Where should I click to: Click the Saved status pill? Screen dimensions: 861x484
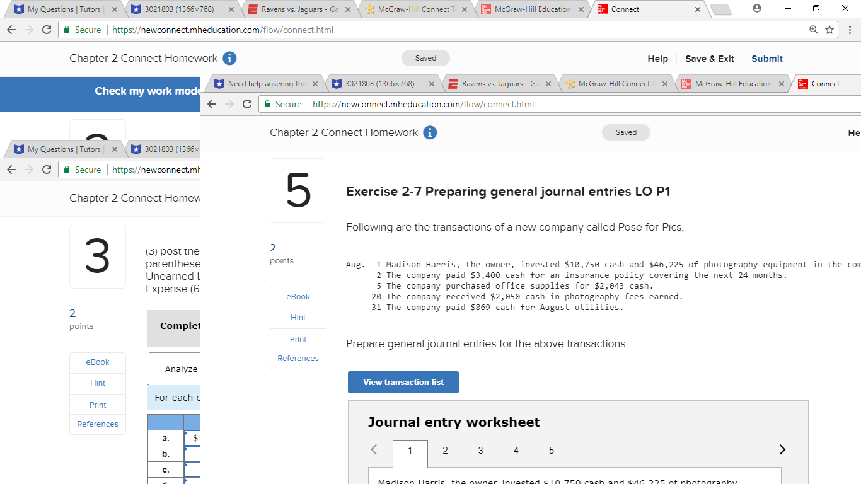coord(425,57)
